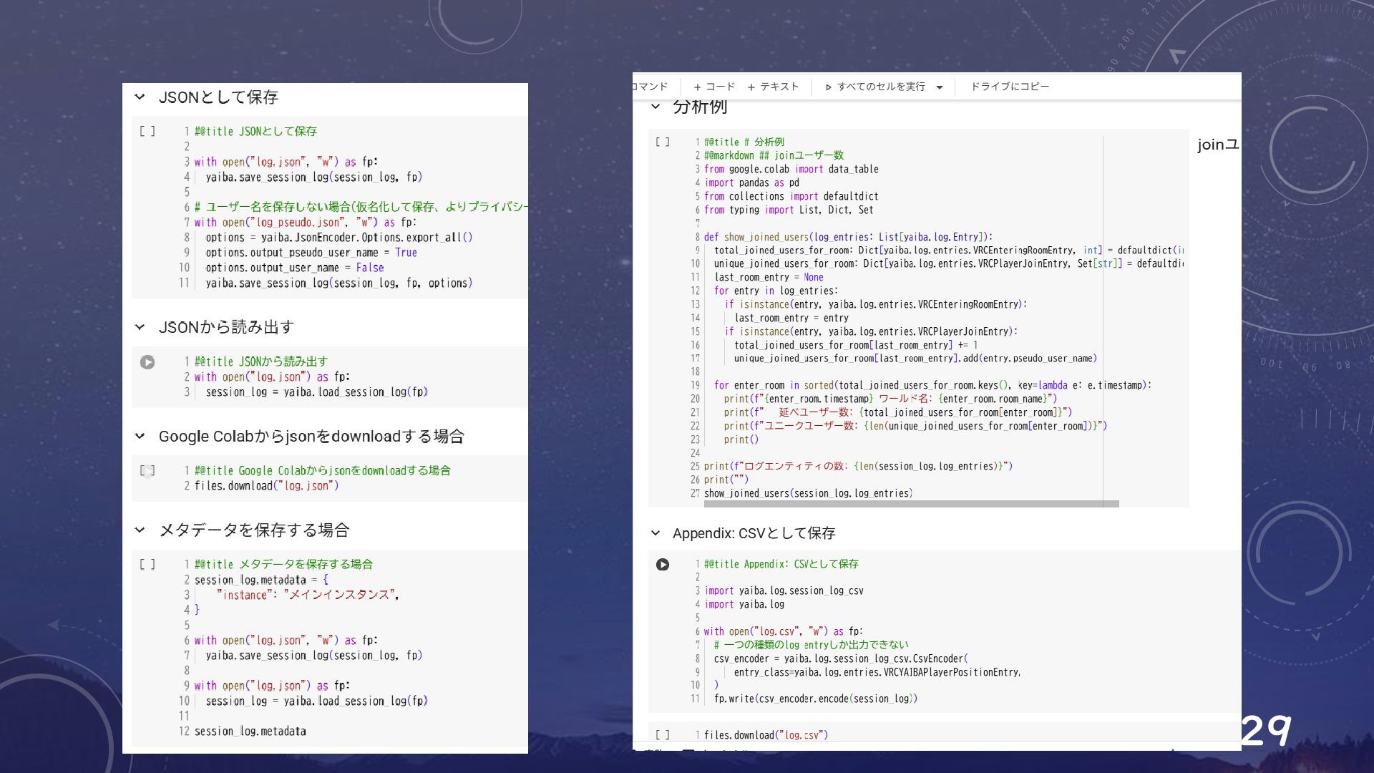Image resolution: width=1374 pixels, height=773 pixels.
Task: Click すべてのセルを実行 button
Action: (x=874, y=87)
